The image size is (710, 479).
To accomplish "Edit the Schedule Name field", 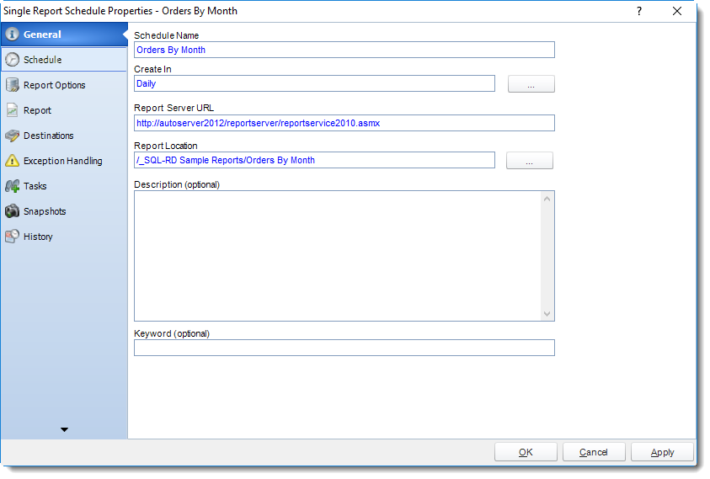I will coord(344,50).
